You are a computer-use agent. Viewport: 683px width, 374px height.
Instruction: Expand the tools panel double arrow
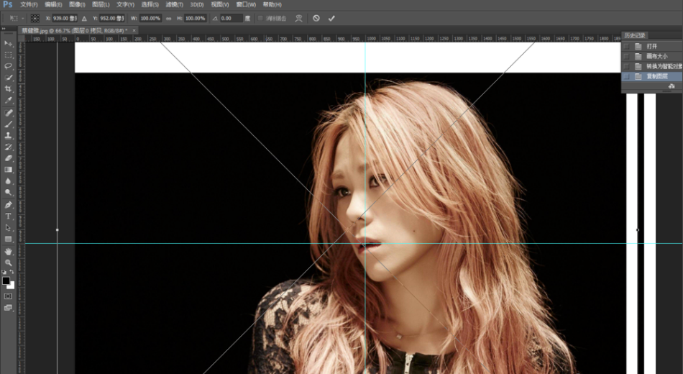(4, 29)
